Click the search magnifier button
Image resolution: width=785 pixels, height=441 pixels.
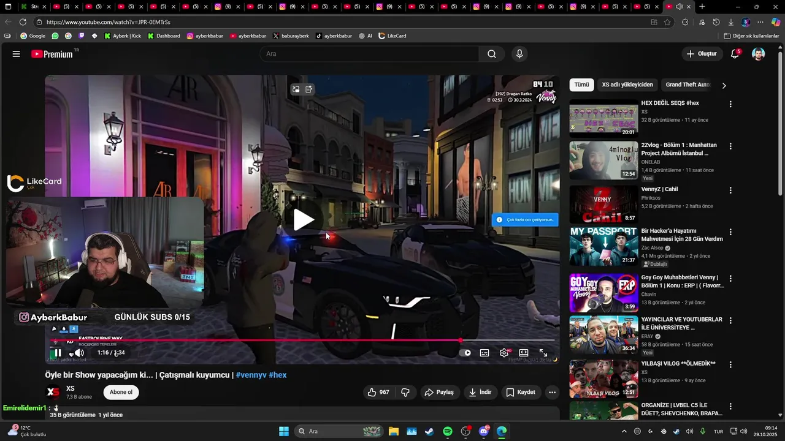[x=492, y=54]
